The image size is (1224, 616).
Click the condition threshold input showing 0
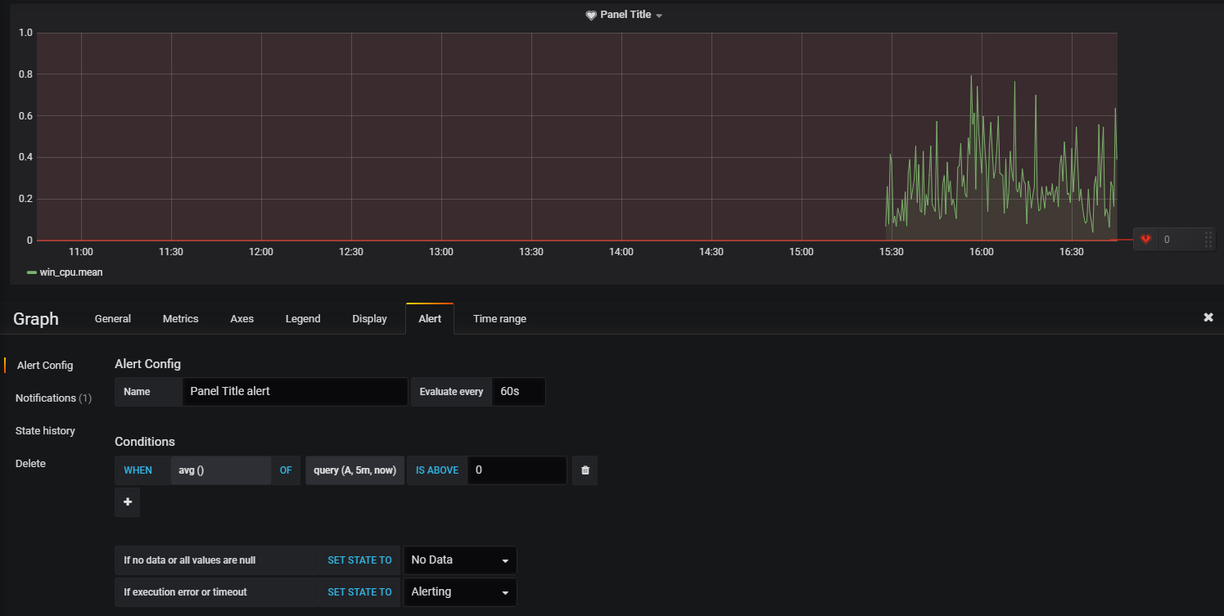point(517,470)
